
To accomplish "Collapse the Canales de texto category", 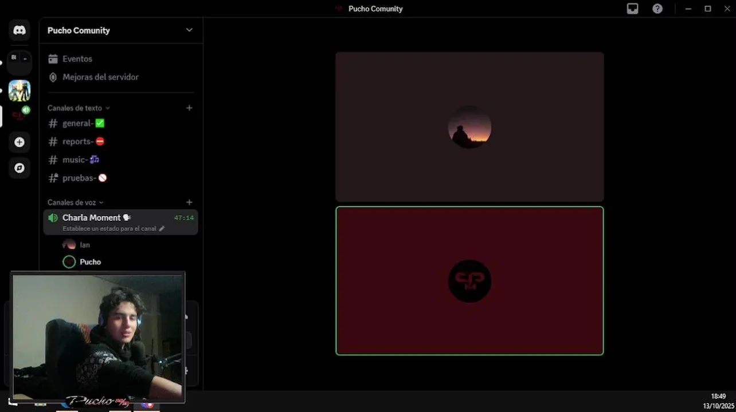I will click(79, 108).
